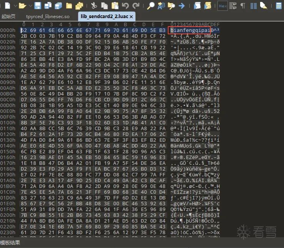Click the stacked yellow folders icon
The image size is (284, 248).
point(79,6)
